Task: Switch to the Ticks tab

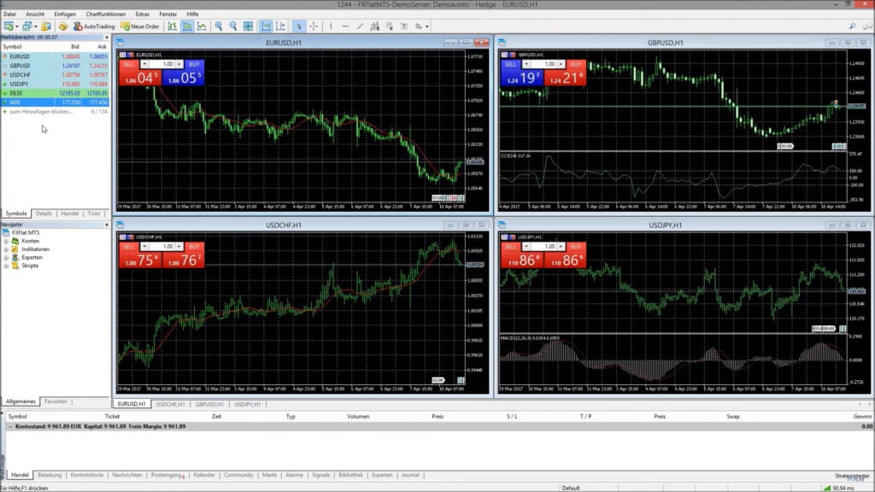Action: pos(94,214)
